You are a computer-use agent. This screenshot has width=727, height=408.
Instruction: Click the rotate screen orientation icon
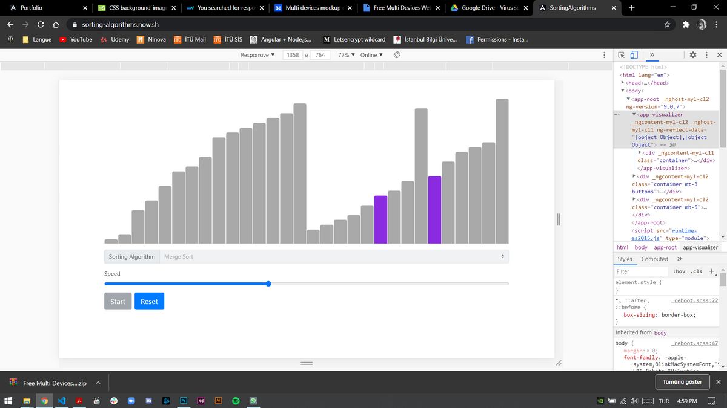point(397,55)
